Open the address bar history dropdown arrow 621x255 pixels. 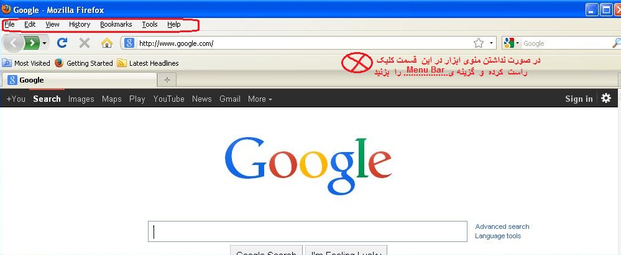tap(491, 43)
